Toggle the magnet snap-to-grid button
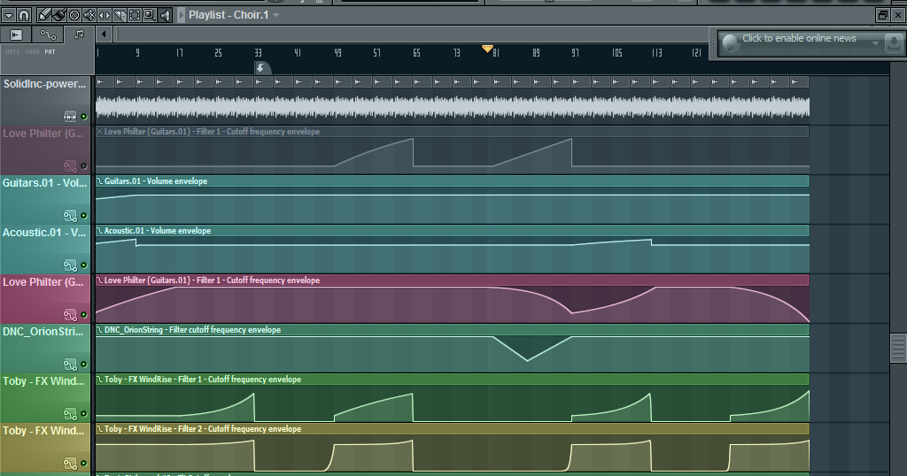The width and height of the screenshot is (907, 476). (x=24, y=15)
